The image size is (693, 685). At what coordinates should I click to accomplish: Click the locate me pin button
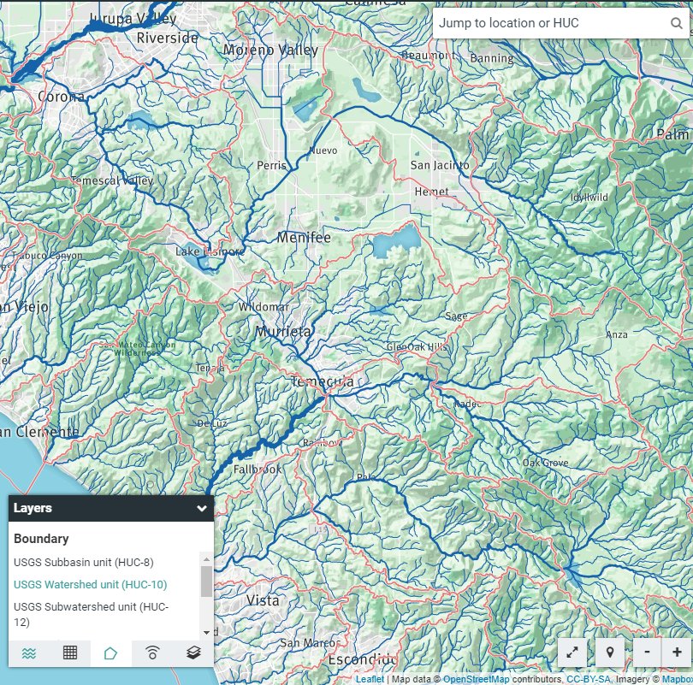(x=610, y=652)
